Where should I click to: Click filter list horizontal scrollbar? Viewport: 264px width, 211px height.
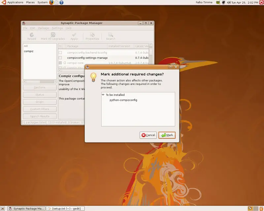point(40,82)
